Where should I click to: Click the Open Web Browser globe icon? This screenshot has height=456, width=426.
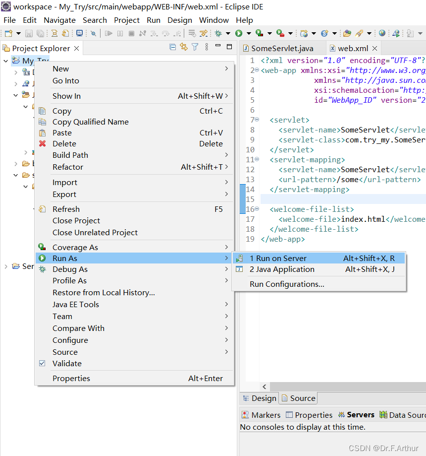pyautogui.click(x=382, y=33)
